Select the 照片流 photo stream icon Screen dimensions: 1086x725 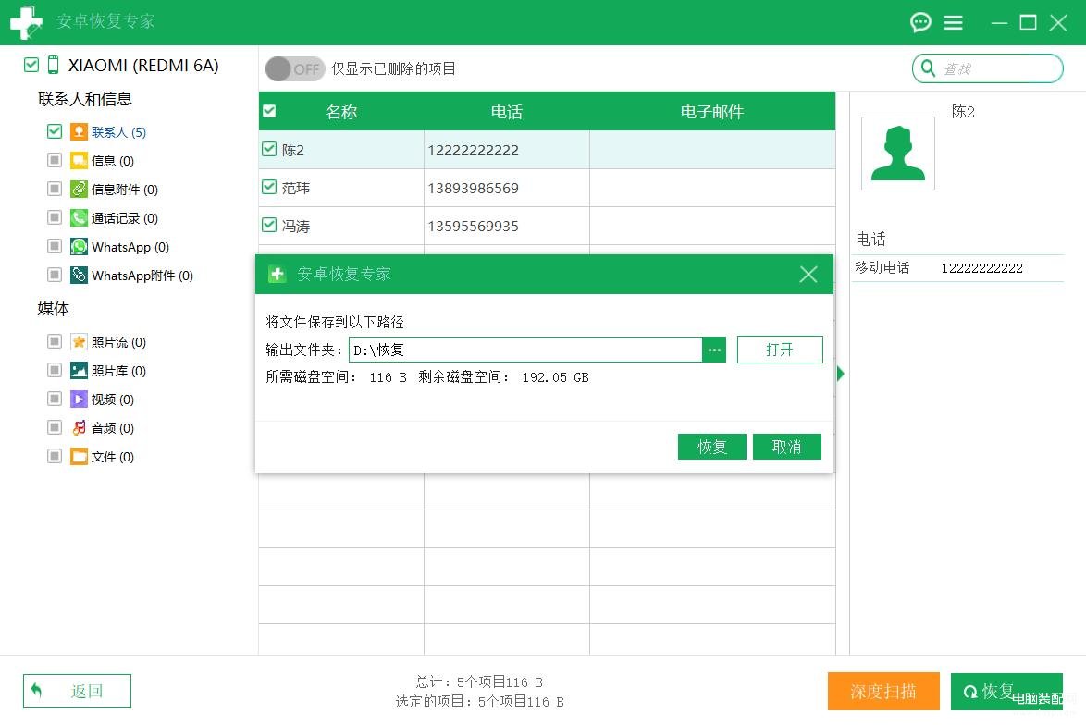pos(79,341)
